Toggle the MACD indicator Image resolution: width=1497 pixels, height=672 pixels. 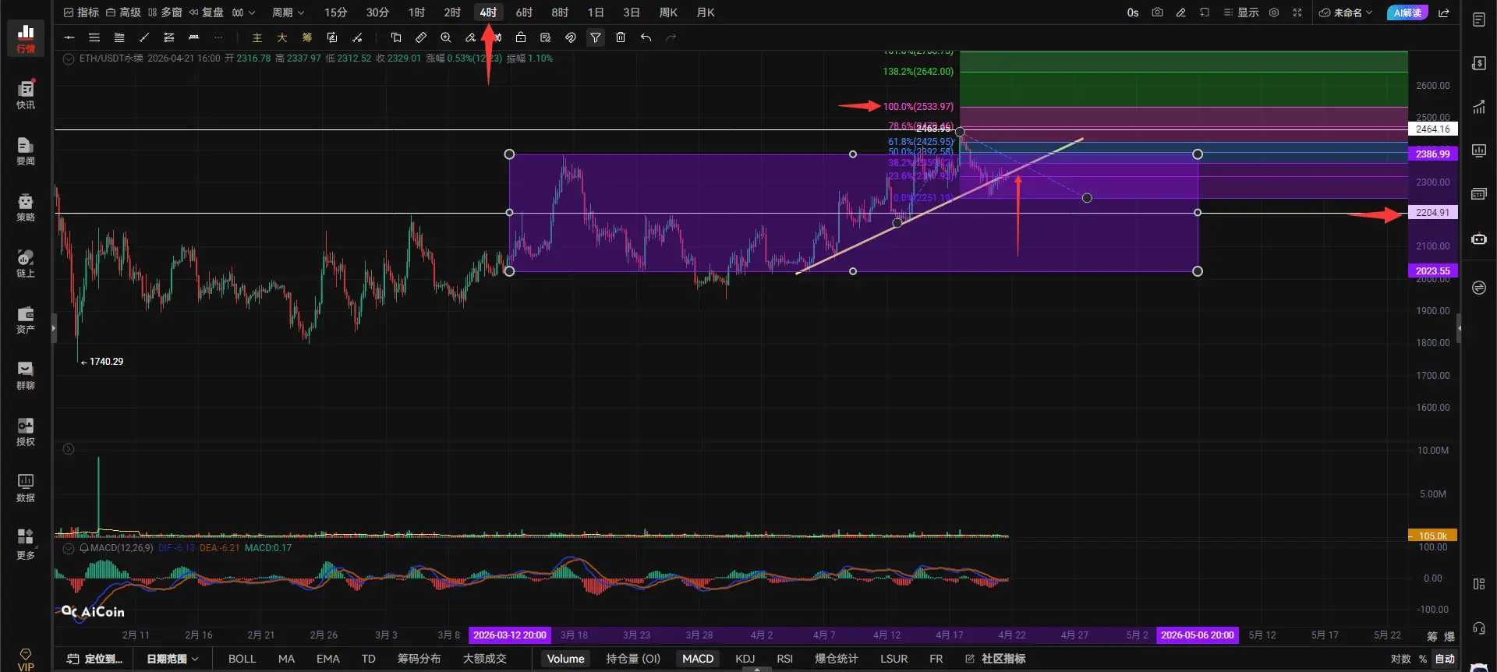pos(698,659)
